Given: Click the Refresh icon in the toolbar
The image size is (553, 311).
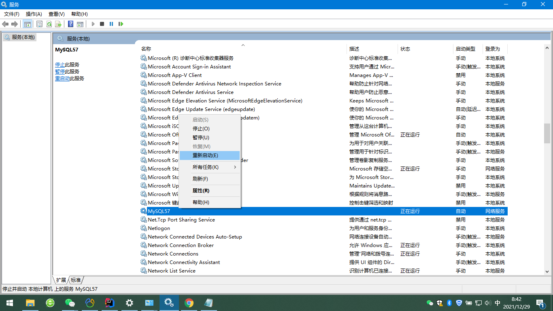Looking at the screenshot, I should click(x=49, y=24).
